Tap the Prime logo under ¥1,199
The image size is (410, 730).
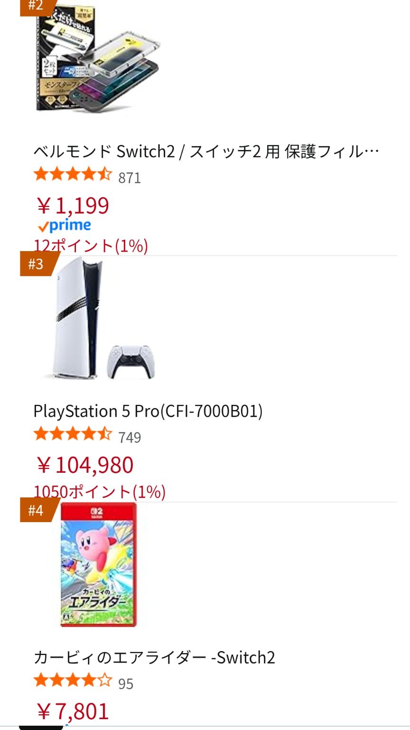[x=64, y=226]
